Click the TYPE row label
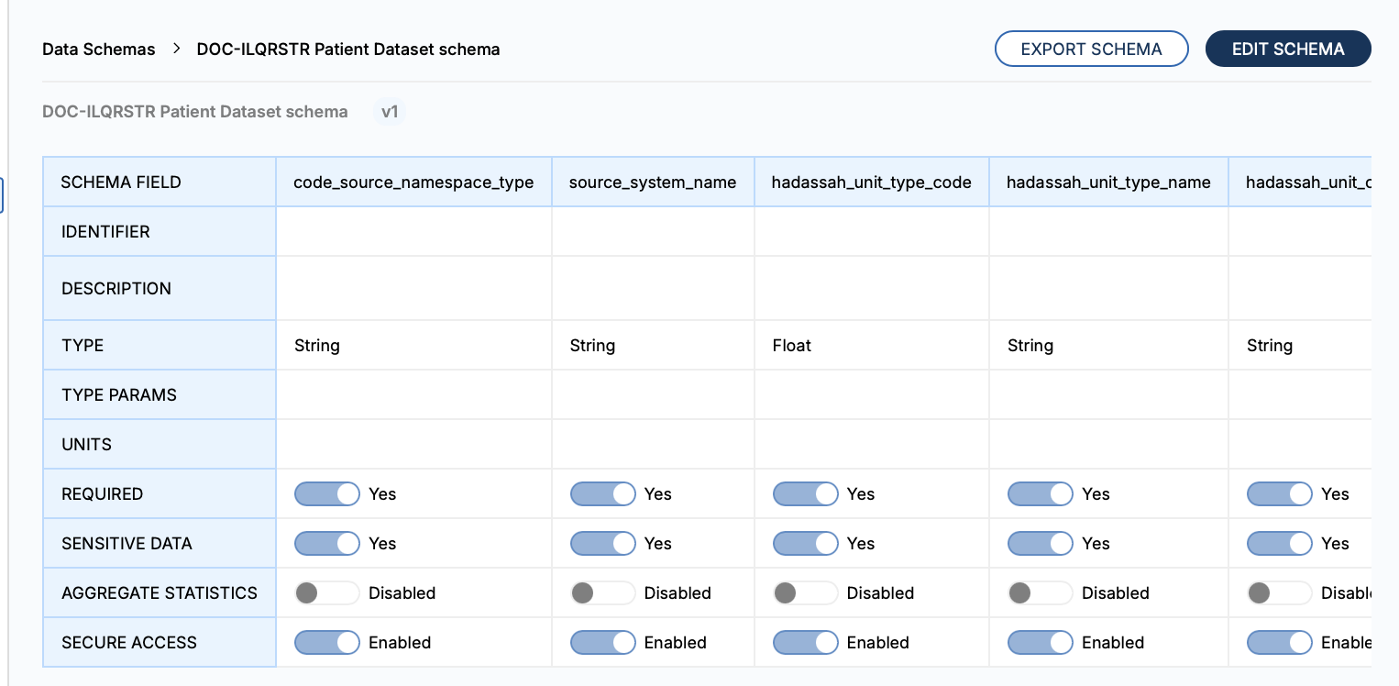The image size is (1399, 686). [x=160, y=346]
